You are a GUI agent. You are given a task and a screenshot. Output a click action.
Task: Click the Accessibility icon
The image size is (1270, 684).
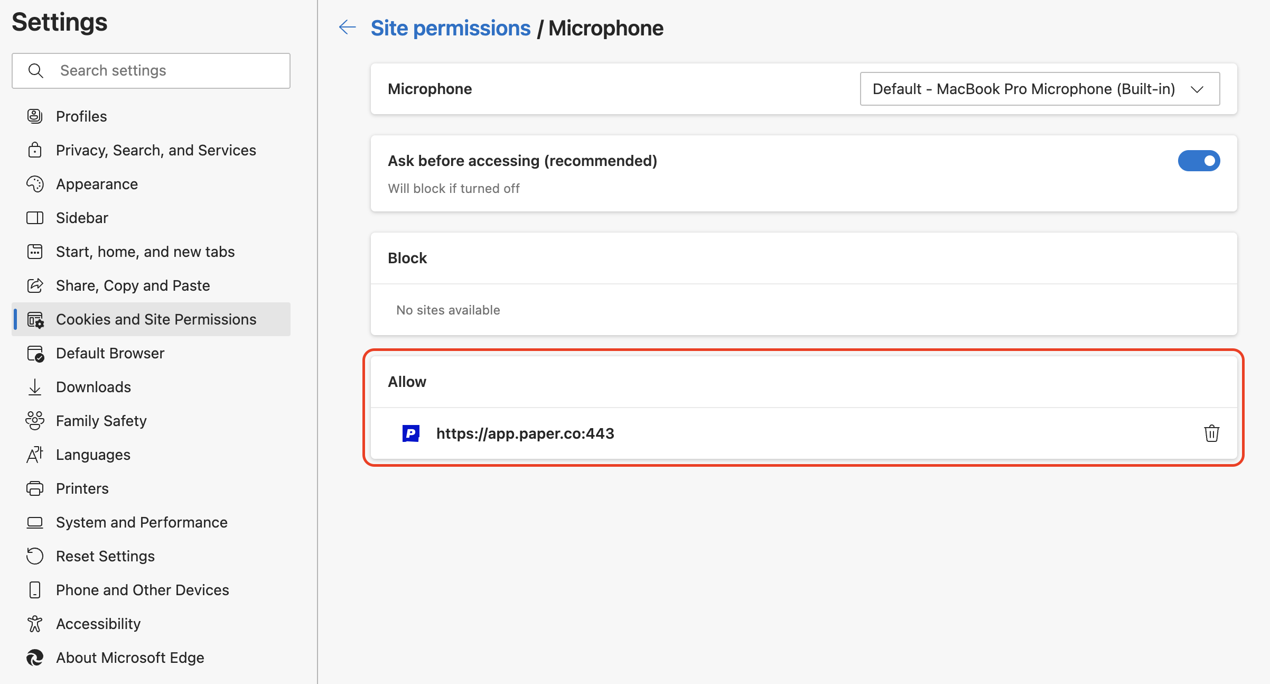point(35,623)
